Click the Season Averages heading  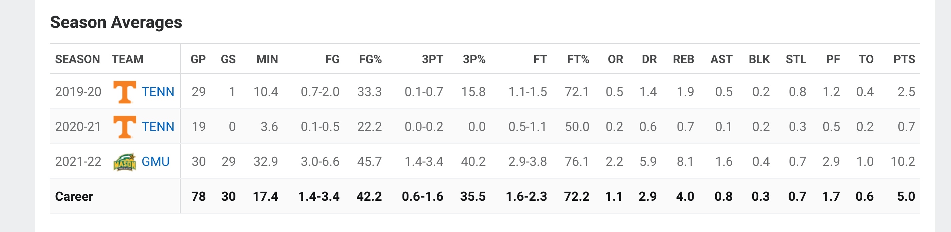pyautogui.click(x=116, y=23)
